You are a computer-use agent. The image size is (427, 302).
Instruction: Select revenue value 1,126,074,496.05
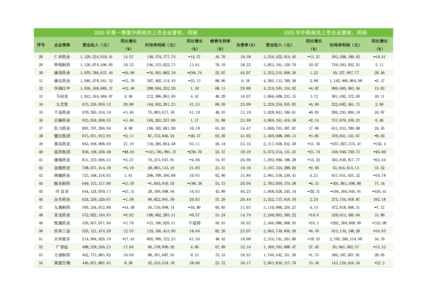point(97,65)
